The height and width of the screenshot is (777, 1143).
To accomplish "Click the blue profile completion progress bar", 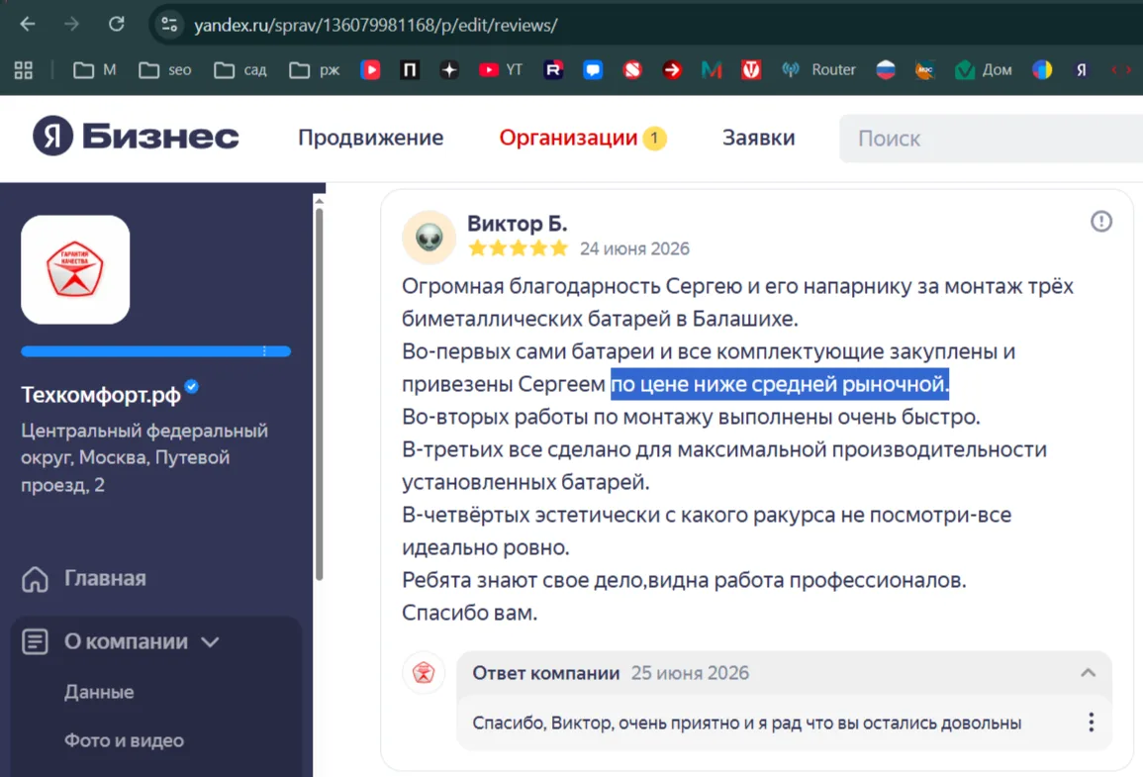I will tap(156, 351).
